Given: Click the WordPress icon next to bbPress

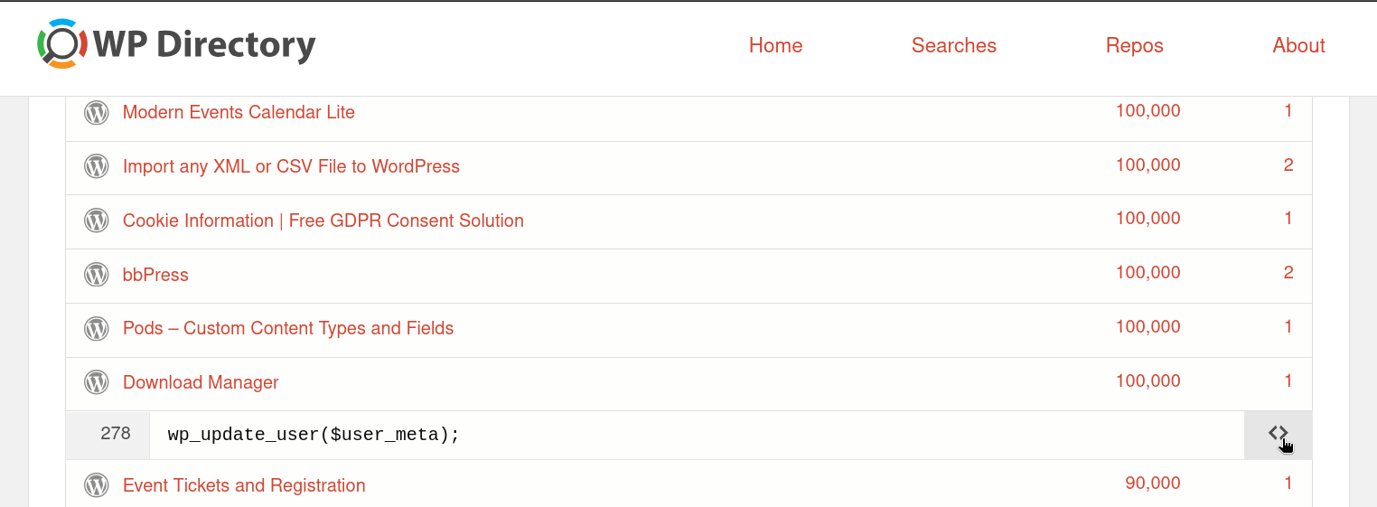Looking at the screenshot, I should pos(97,275).
